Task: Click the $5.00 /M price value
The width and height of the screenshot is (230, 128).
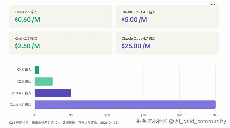Action: (x=134, y=20)
